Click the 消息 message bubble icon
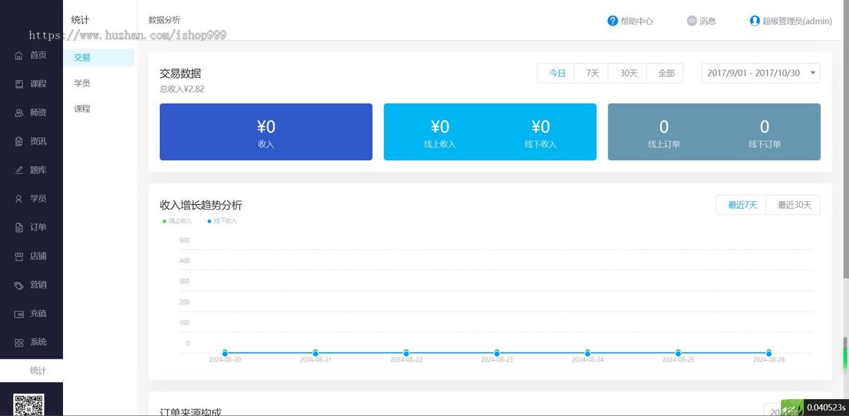849x416 pixels. click(x=692, y=21)
